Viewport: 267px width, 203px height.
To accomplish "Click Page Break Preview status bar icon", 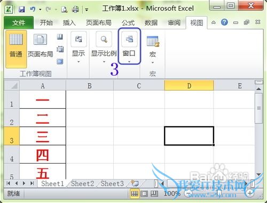I will click(154, 194).
